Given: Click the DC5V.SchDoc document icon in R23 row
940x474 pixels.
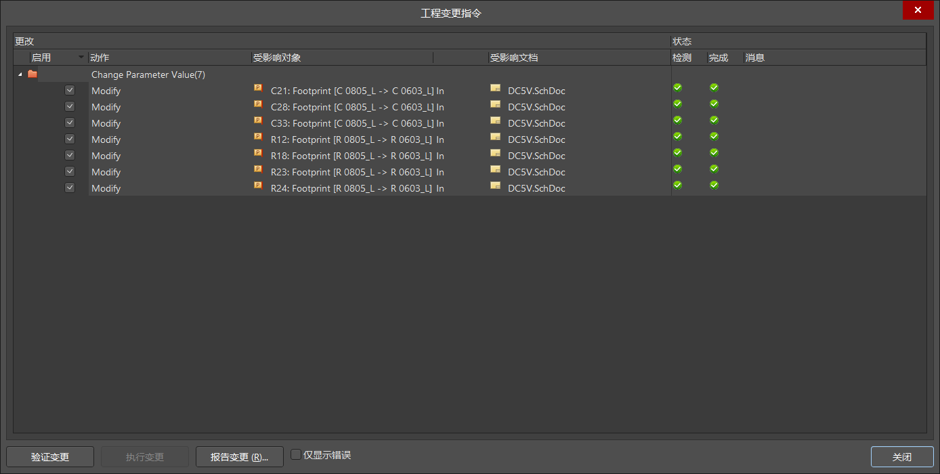Looking at the screenshot, I should tap(496, 169).
